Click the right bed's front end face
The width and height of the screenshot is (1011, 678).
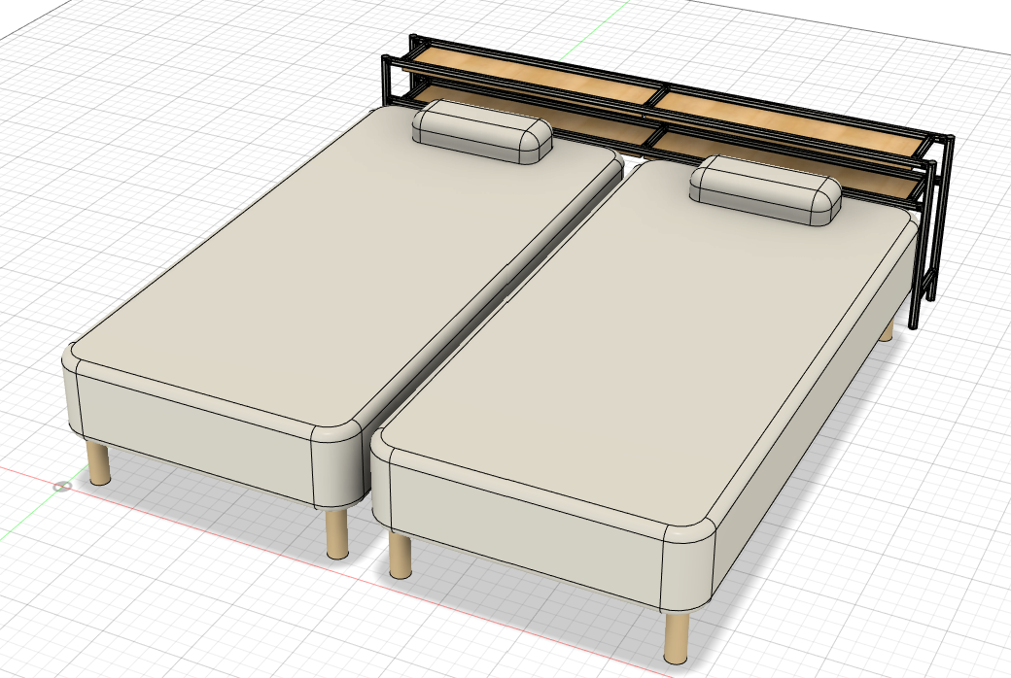526,528
